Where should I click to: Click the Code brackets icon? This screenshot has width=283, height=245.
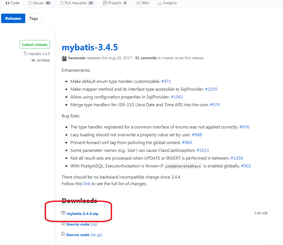(x=7, y=3)
